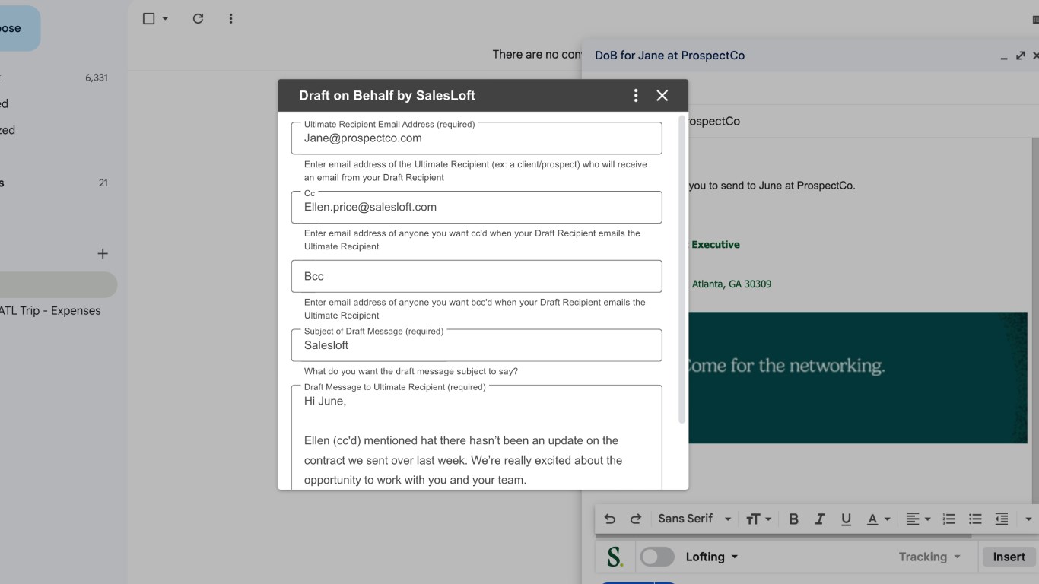Expand more formatting options arrow

pos(1028,519)
